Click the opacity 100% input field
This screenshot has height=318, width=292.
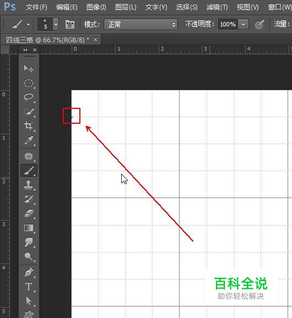point(228,25)
